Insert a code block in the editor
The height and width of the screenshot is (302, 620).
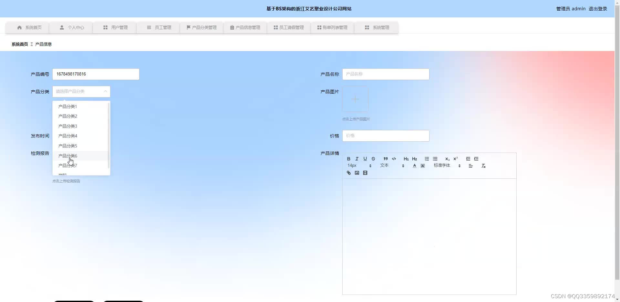click(394, 159)
